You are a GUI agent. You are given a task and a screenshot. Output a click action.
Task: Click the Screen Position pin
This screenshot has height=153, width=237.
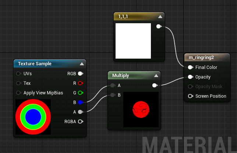pyautogui.click(x=191, y=96)
